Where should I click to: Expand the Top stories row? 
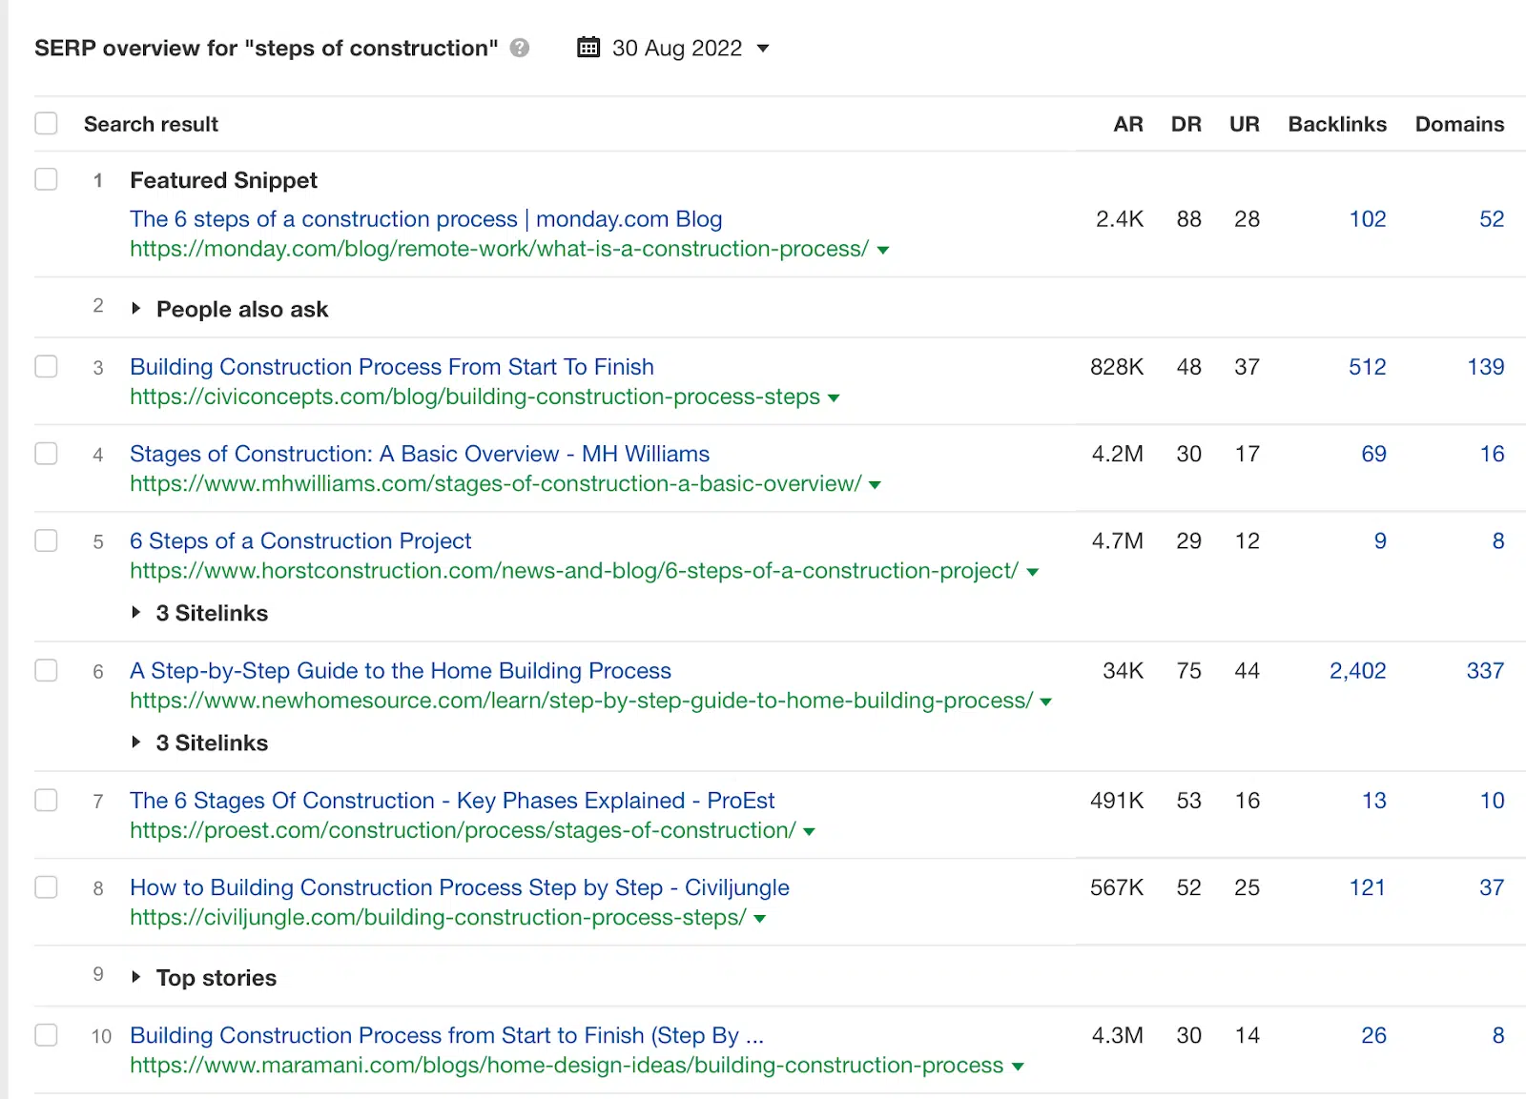[136, 977]
